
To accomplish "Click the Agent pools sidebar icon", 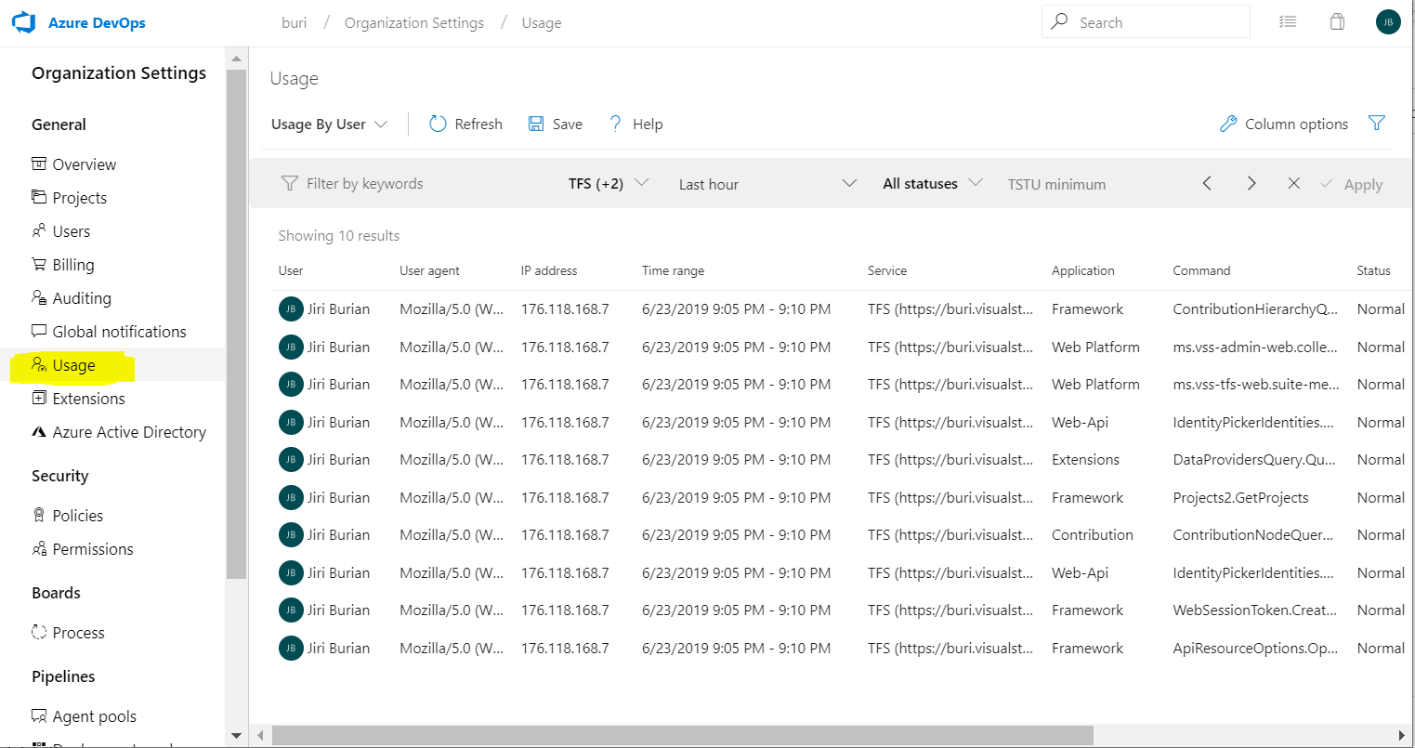I will tap(39, 715).
